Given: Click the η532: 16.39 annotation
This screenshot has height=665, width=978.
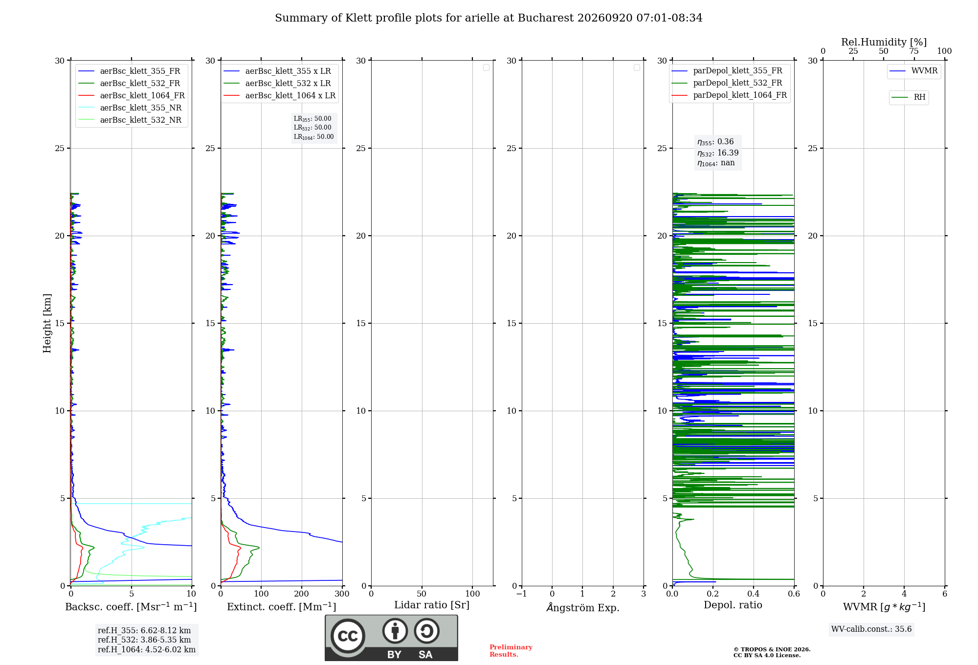Looking at the screenshot, I should [x=718, y=153].
